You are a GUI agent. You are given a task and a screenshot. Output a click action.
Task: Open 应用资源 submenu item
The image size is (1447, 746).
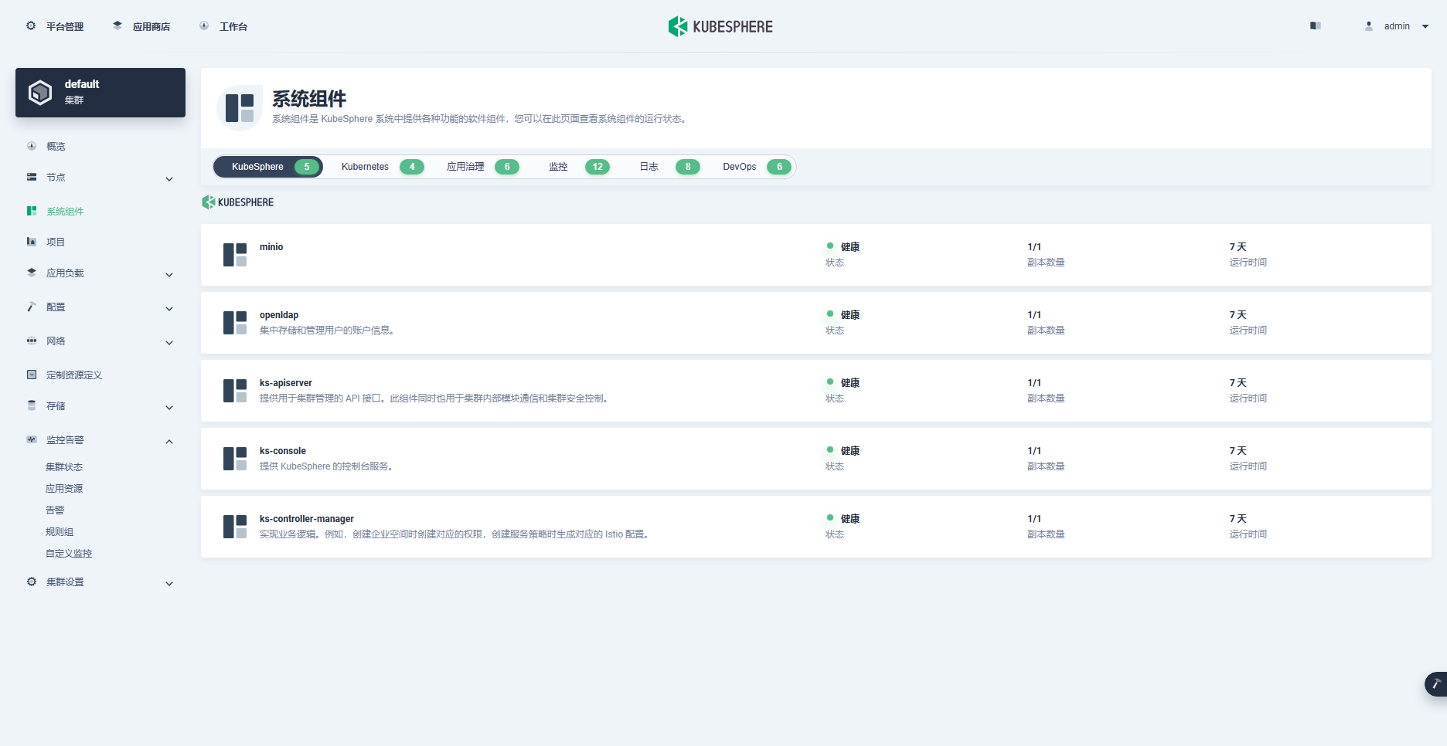[x=64, y=489]
